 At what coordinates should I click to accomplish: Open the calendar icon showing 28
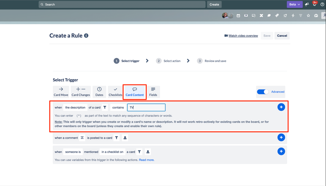(246, 16)
